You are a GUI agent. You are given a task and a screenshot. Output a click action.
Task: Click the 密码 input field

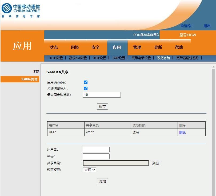[x=96, y=156]
